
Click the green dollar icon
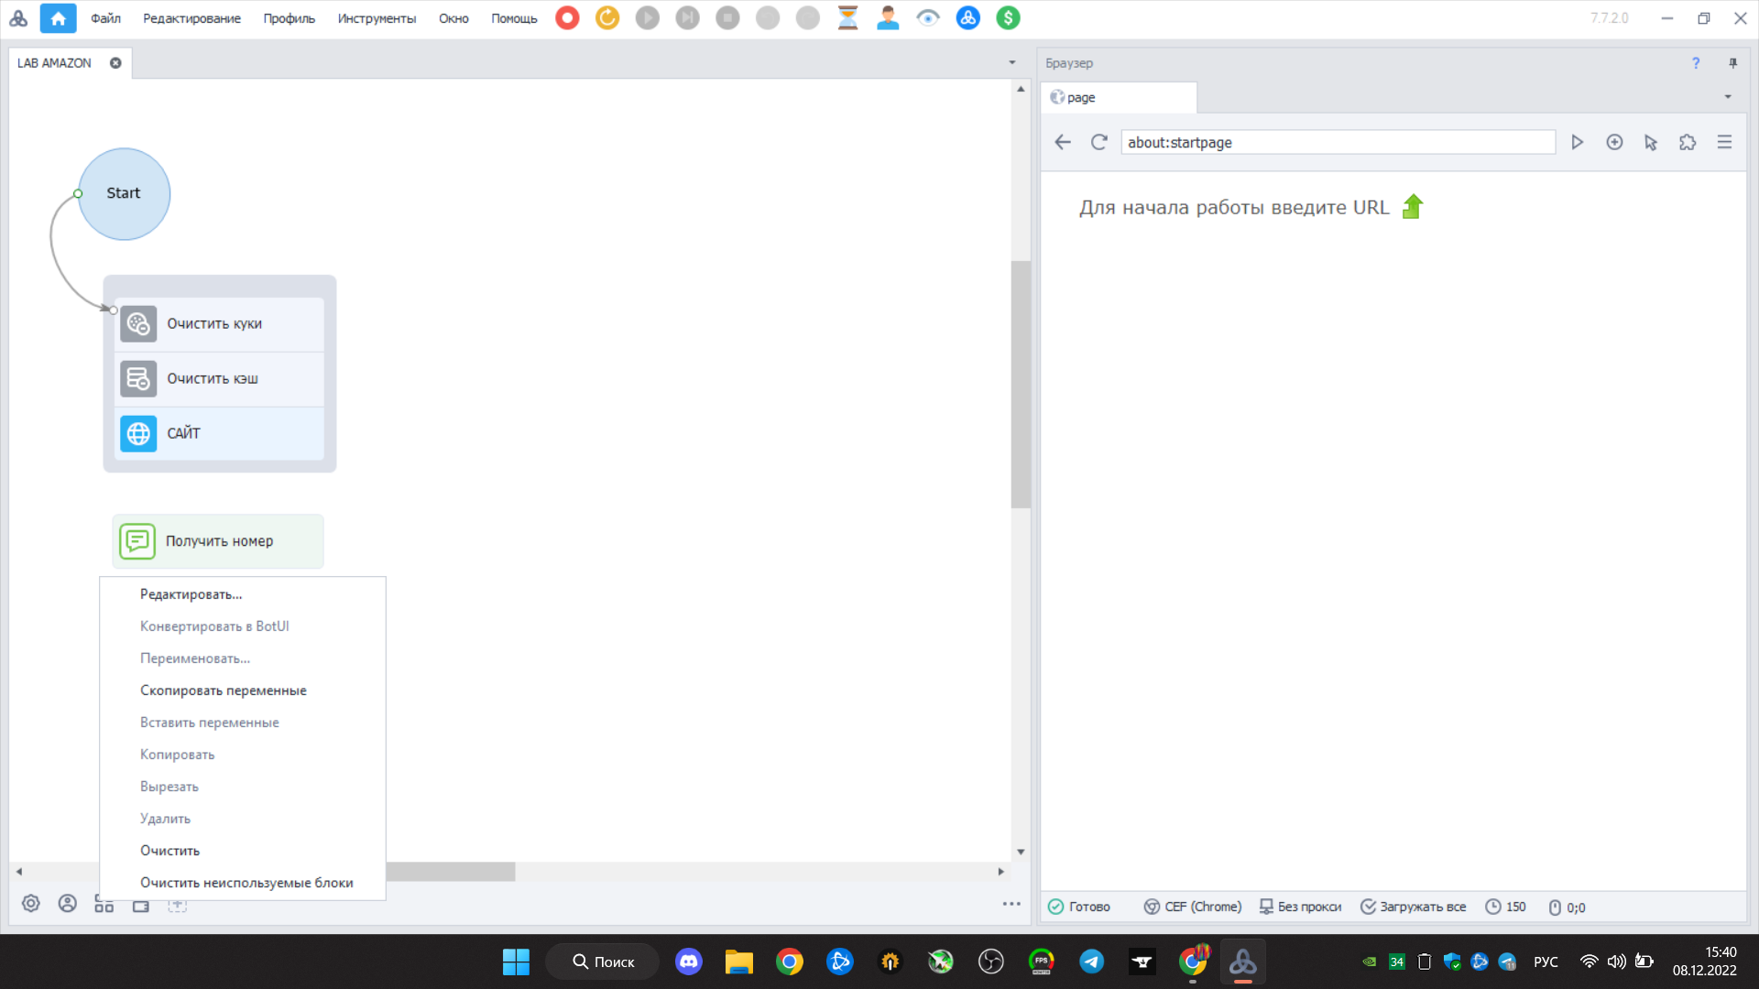point(1008,18)
